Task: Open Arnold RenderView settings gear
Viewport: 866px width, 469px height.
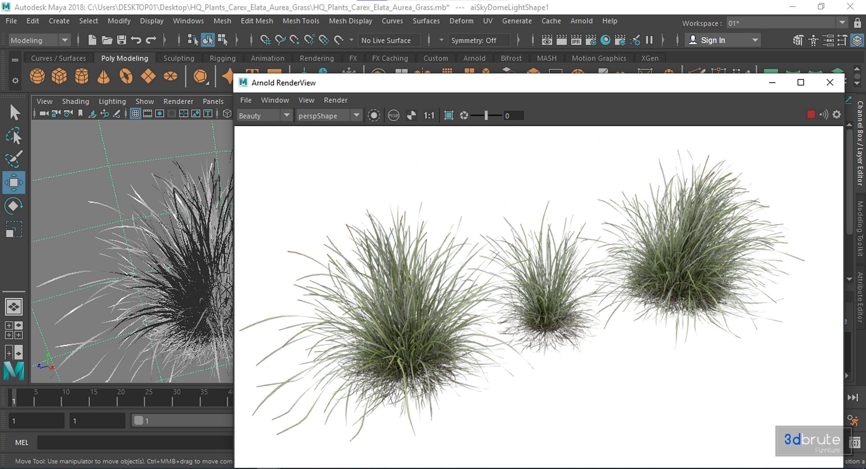Action: 836,115
